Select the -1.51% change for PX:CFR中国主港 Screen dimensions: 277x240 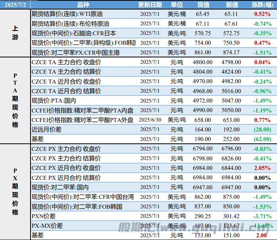coord(262,52)
